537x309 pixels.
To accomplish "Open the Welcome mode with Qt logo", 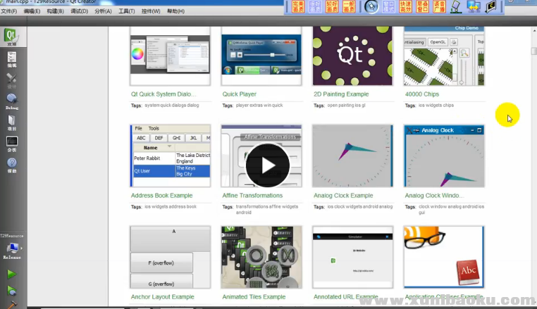I will 11,37.
